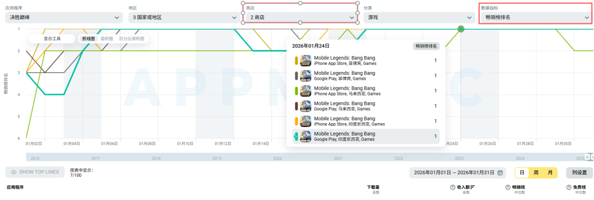The width and height of the screenshot is (594, 200).
Task: Open the 应用程序 dropdown showing 决胜巅峰
Action: 64,18
